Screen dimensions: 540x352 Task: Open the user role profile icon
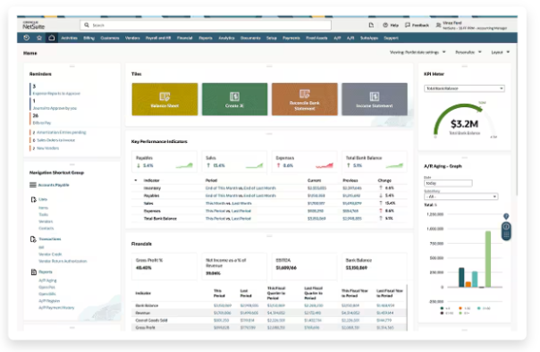pos(438,25)
